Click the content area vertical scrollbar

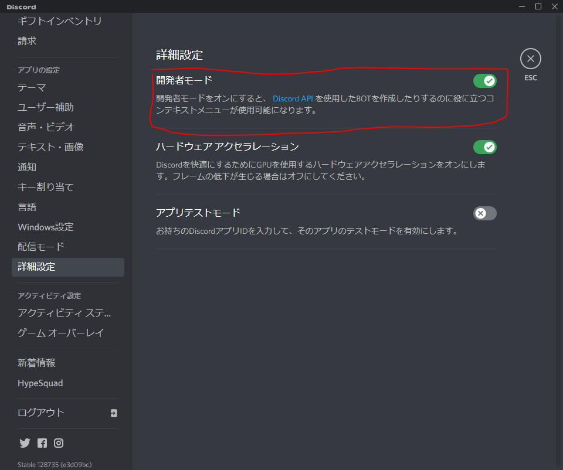point(558,241)
